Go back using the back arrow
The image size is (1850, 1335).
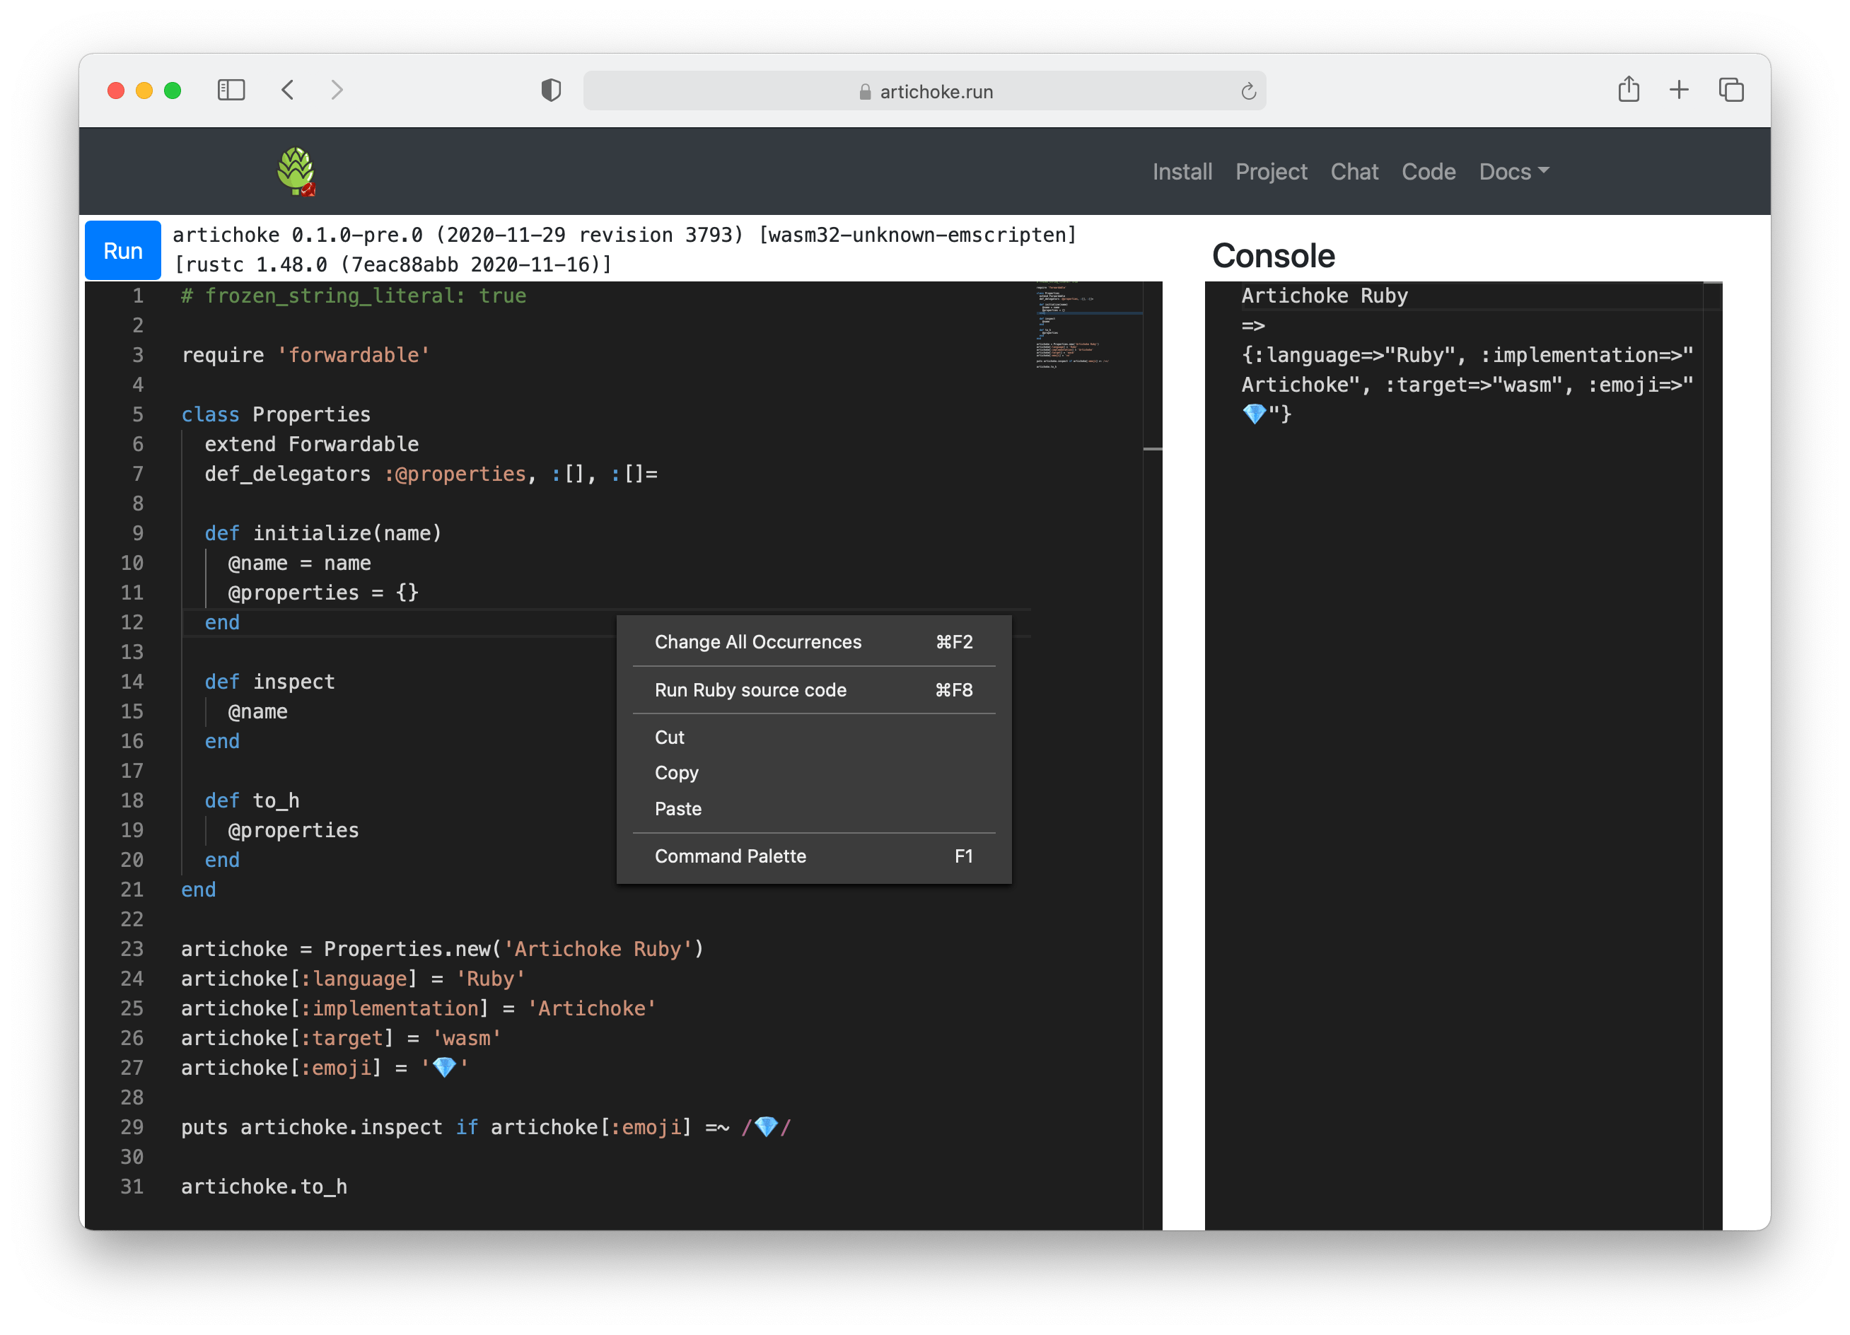287,90
